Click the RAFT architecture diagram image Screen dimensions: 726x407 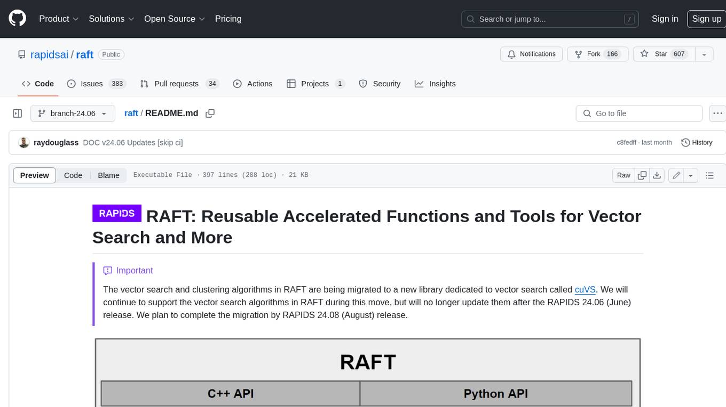pyautogui.click(x=367, y=372)
